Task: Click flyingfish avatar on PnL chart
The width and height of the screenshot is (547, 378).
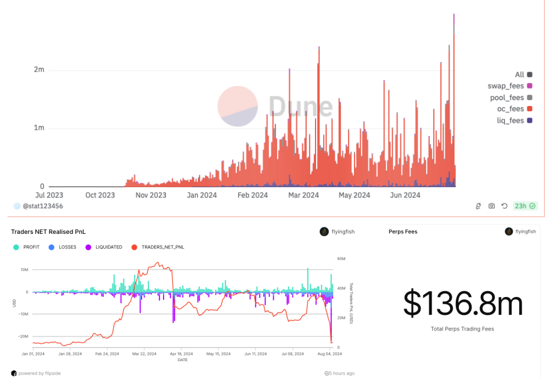Action: 324,232
